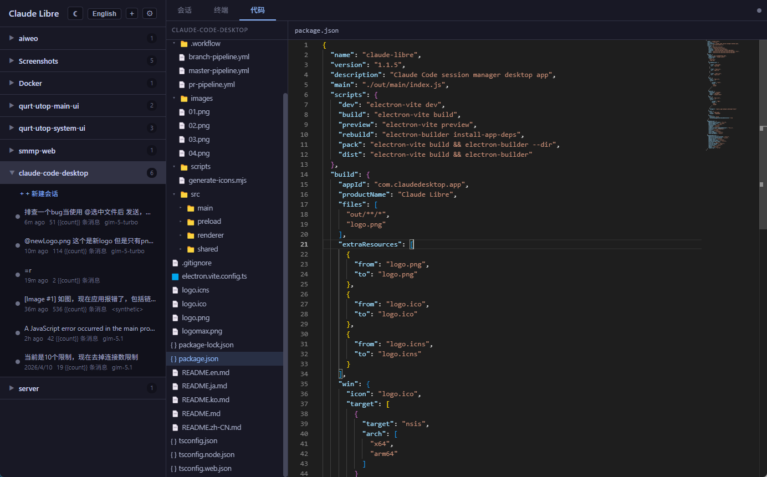Click the main folder icon

point(191,208)
